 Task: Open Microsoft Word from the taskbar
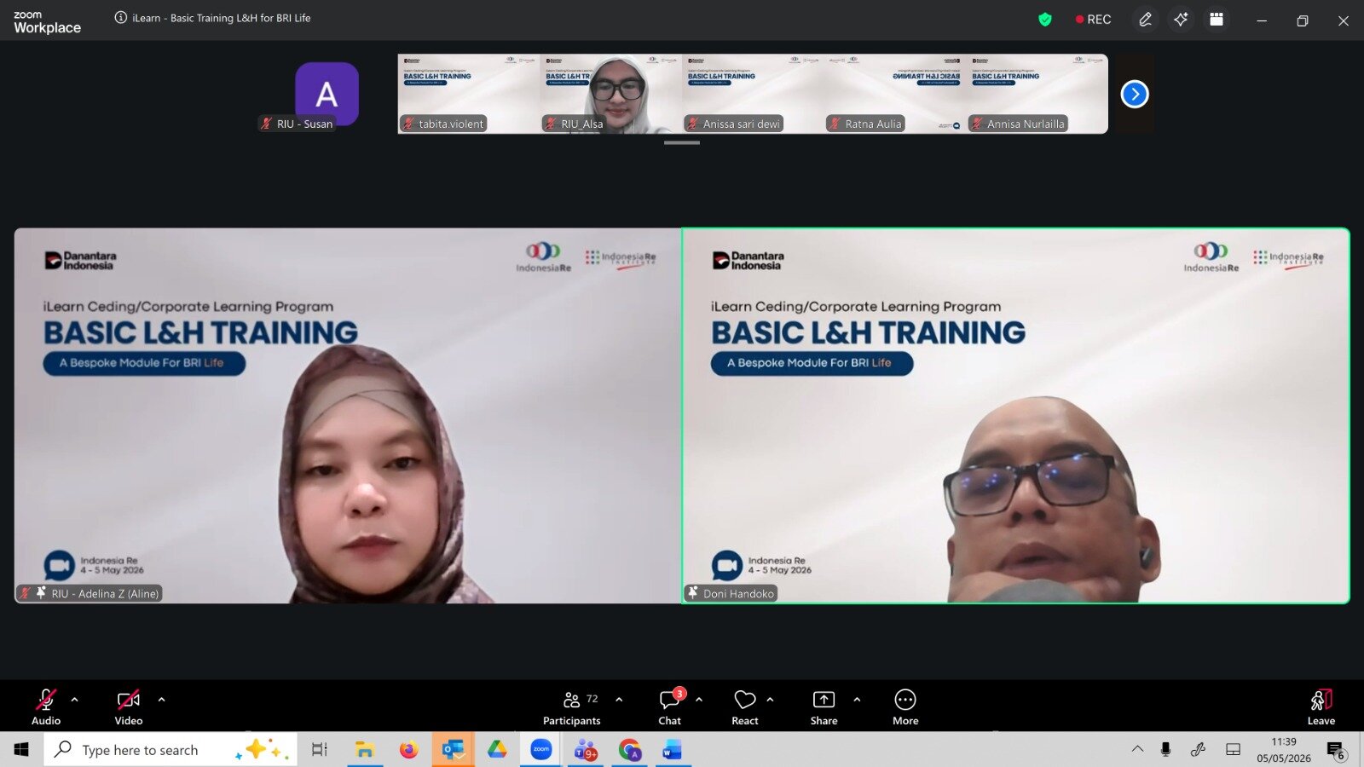click(673, 750)
